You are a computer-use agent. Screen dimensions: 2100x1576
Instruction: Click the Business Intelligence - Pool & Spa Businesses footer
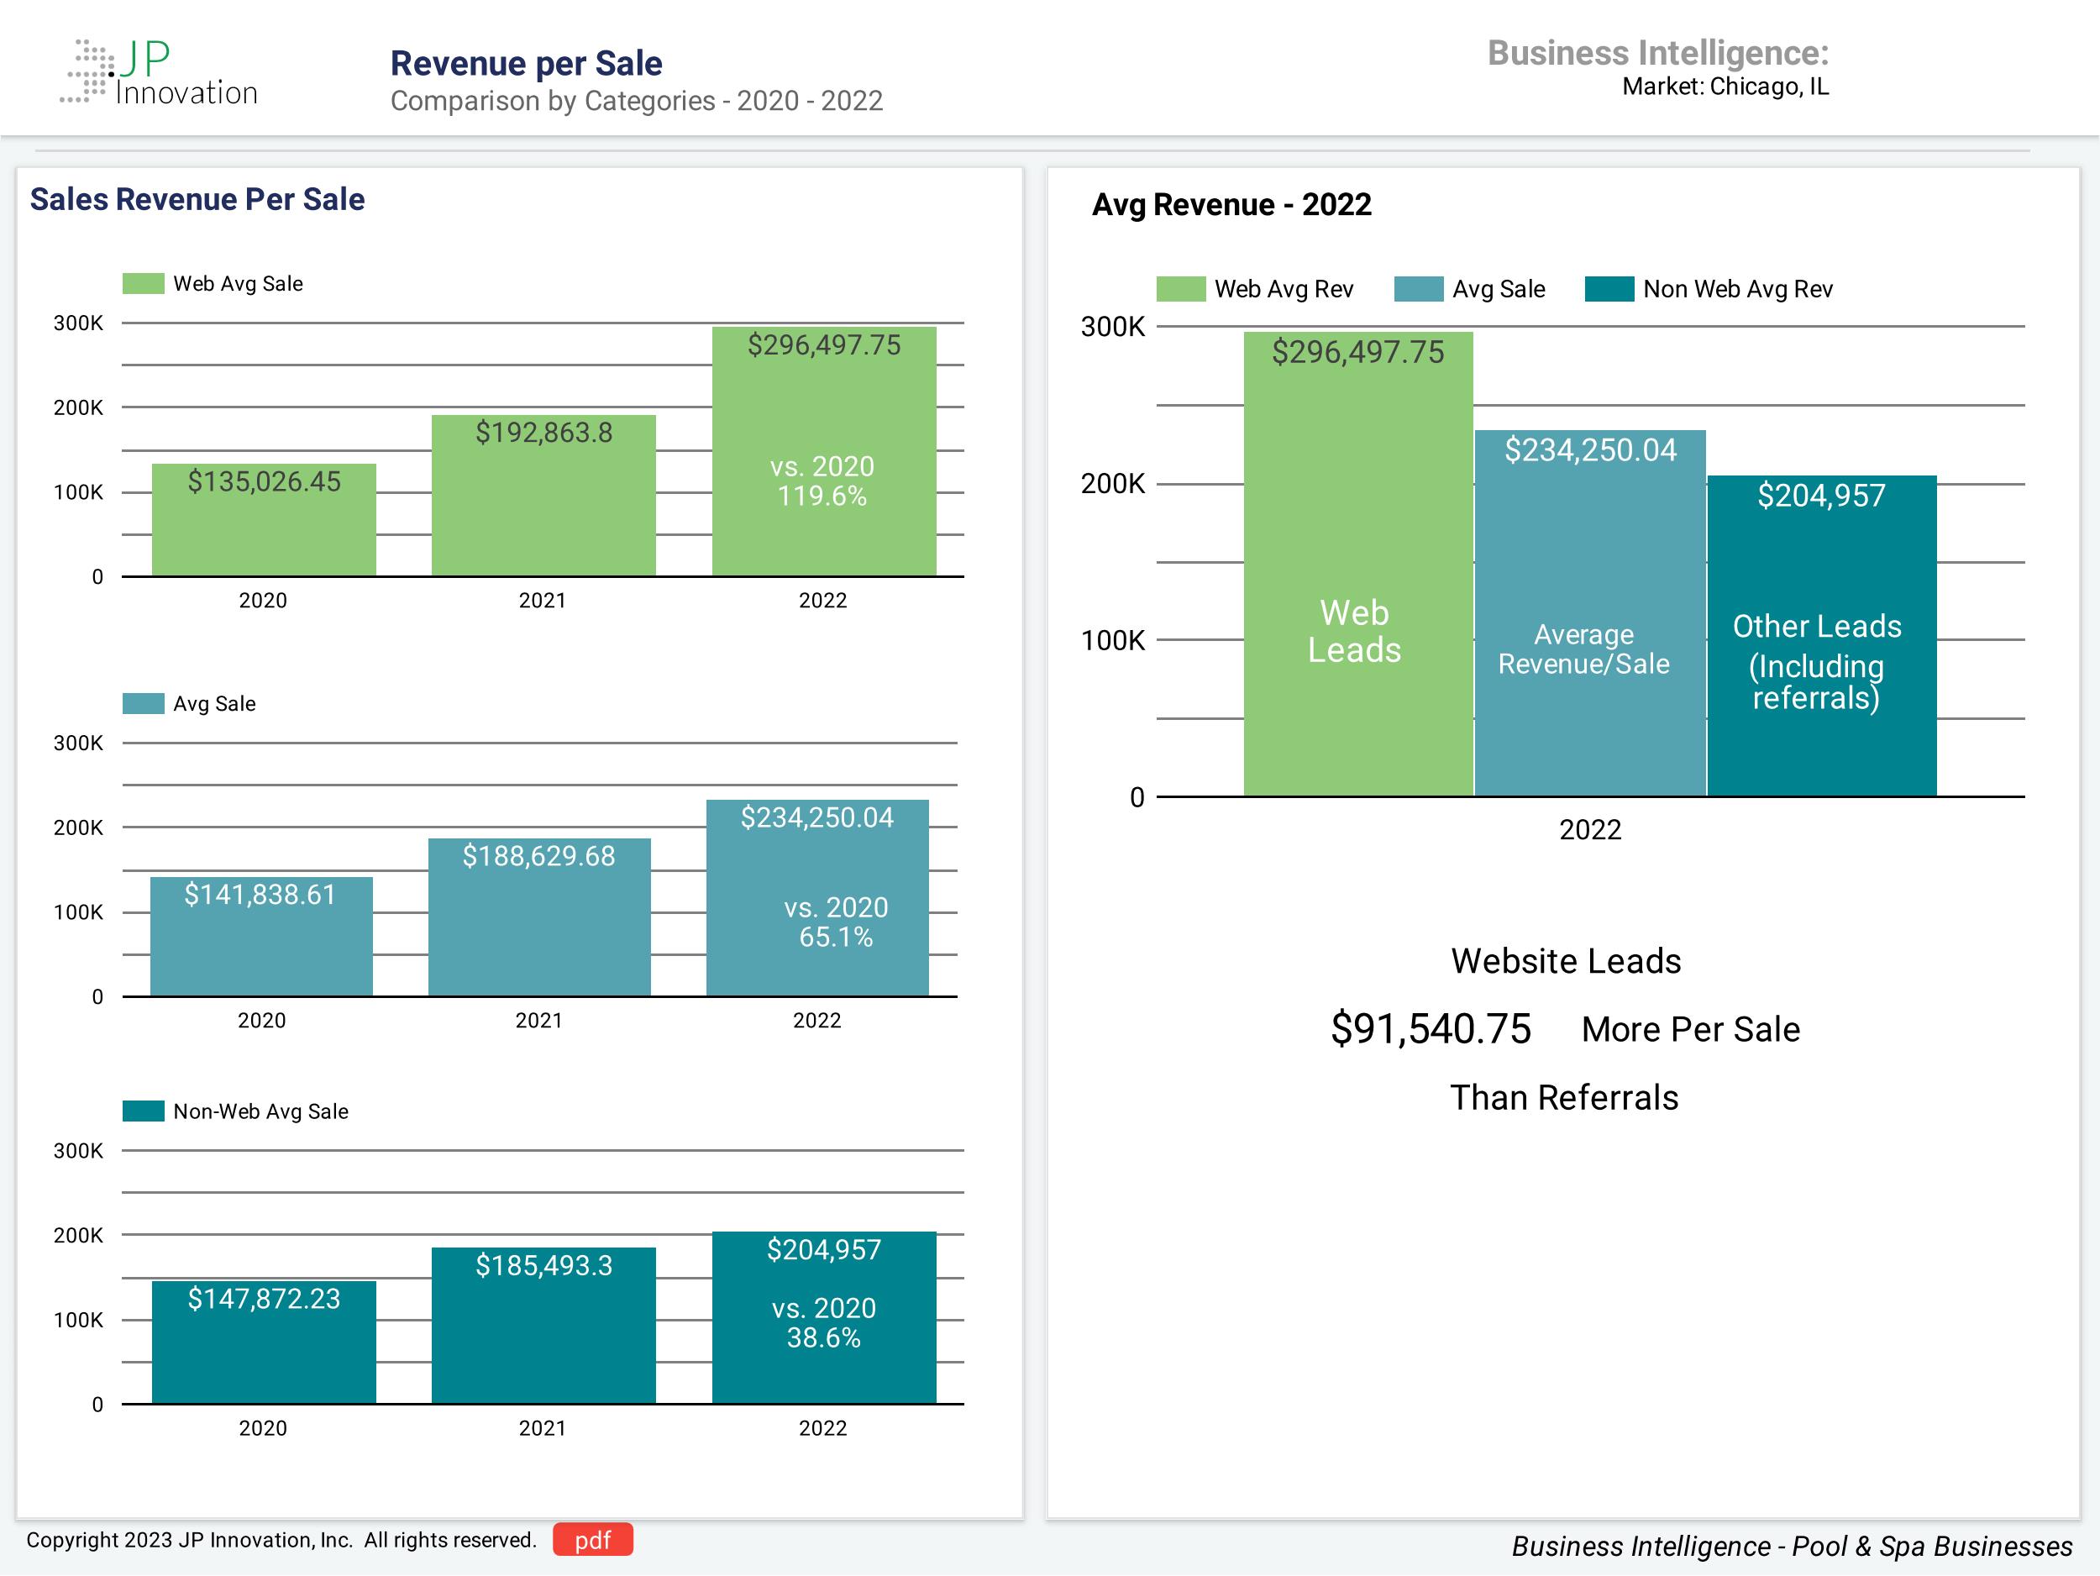[1792, 1547]
